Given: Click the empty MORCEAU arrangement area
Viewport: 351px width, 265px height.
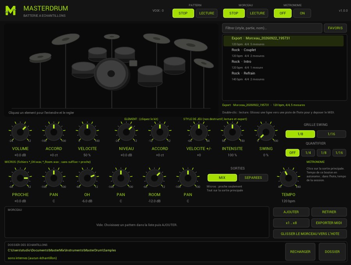Looking at the screenshot, I should [137, 222].
